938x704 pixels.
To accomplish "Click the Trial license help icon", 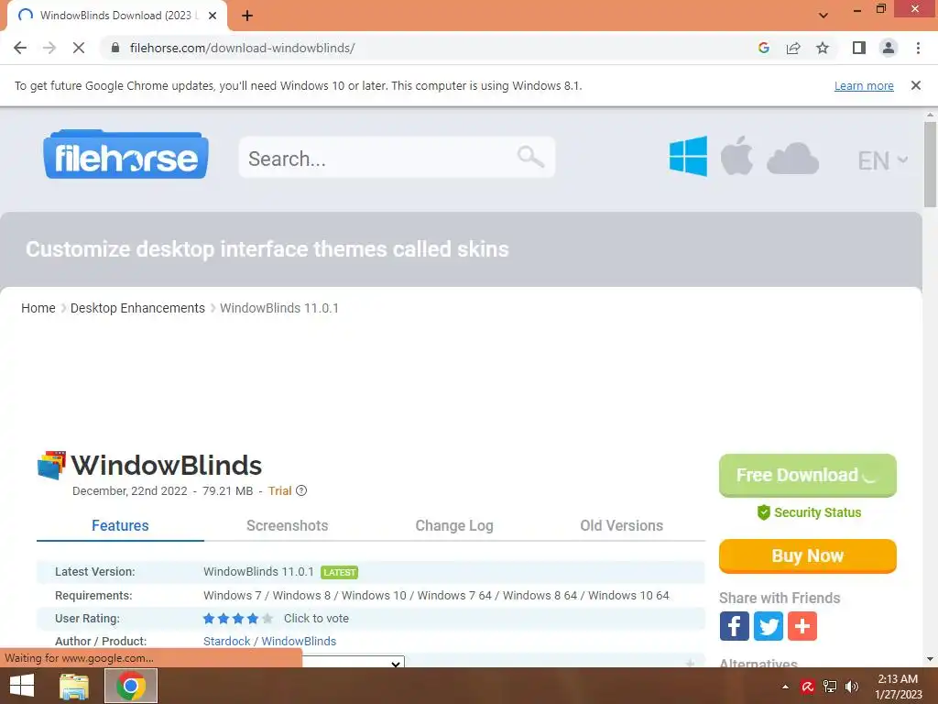I will tap(301, 491).
